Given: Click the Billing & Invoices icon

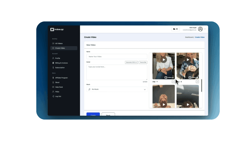Looking at the screenshot, I should pos(53,63).
